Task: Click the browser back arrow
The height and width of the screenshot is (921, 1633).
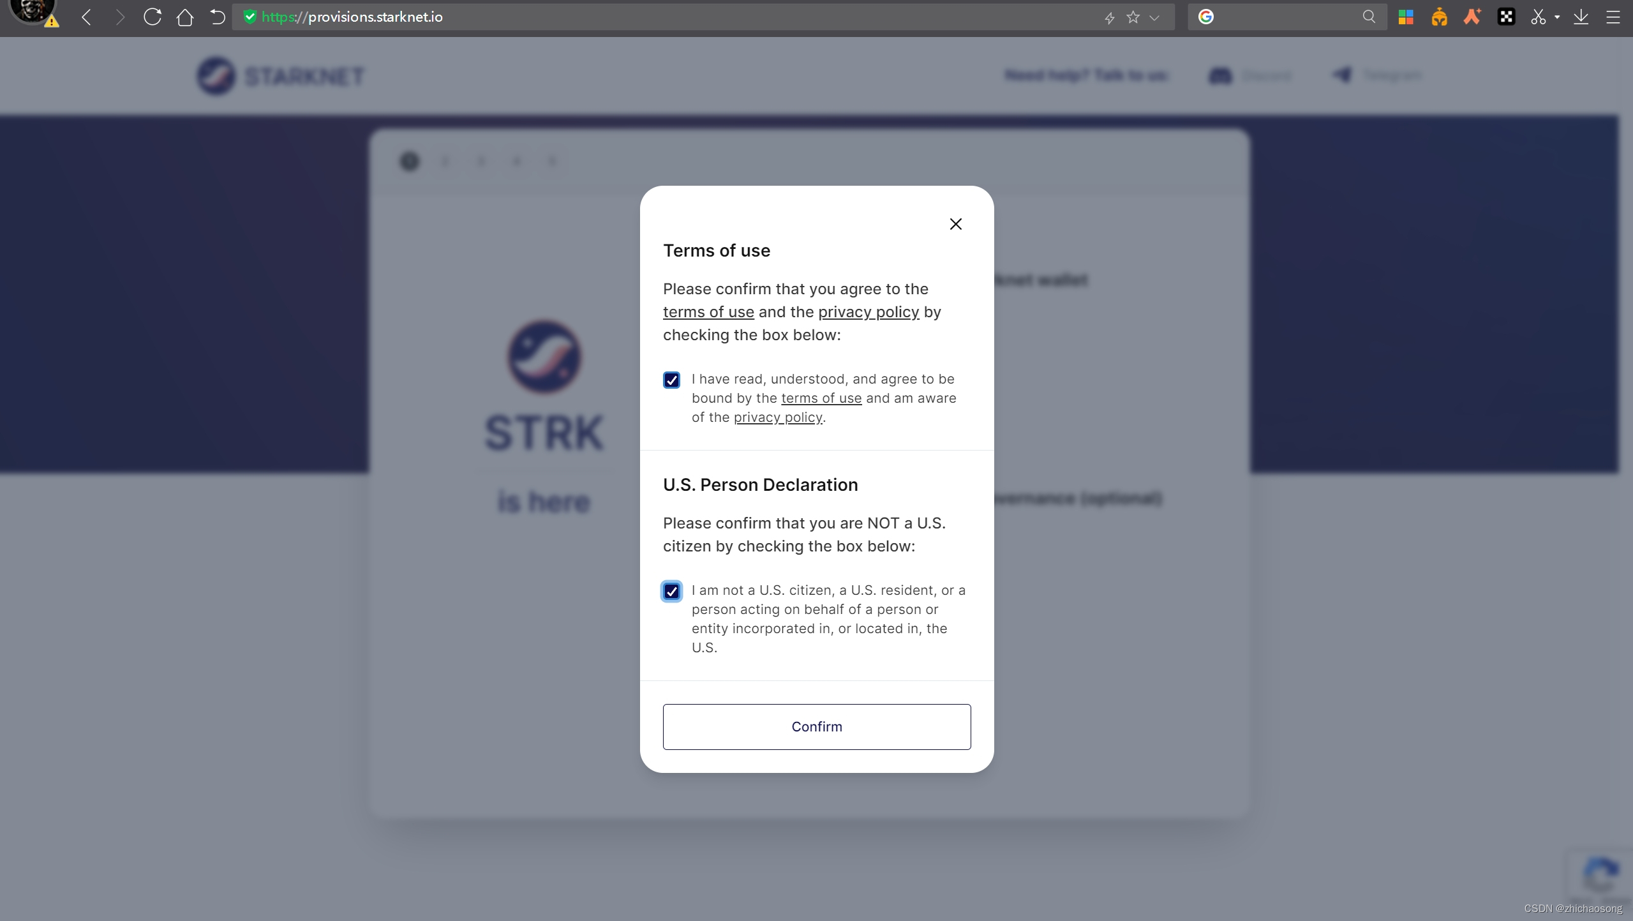Action: click(x=87, y=17)
